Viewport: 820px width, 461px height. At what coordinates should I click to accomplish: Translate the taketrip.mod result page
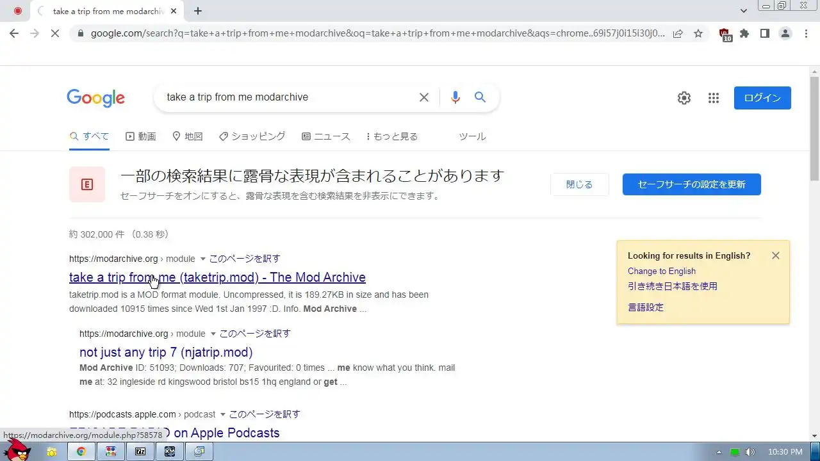(245, 259)
